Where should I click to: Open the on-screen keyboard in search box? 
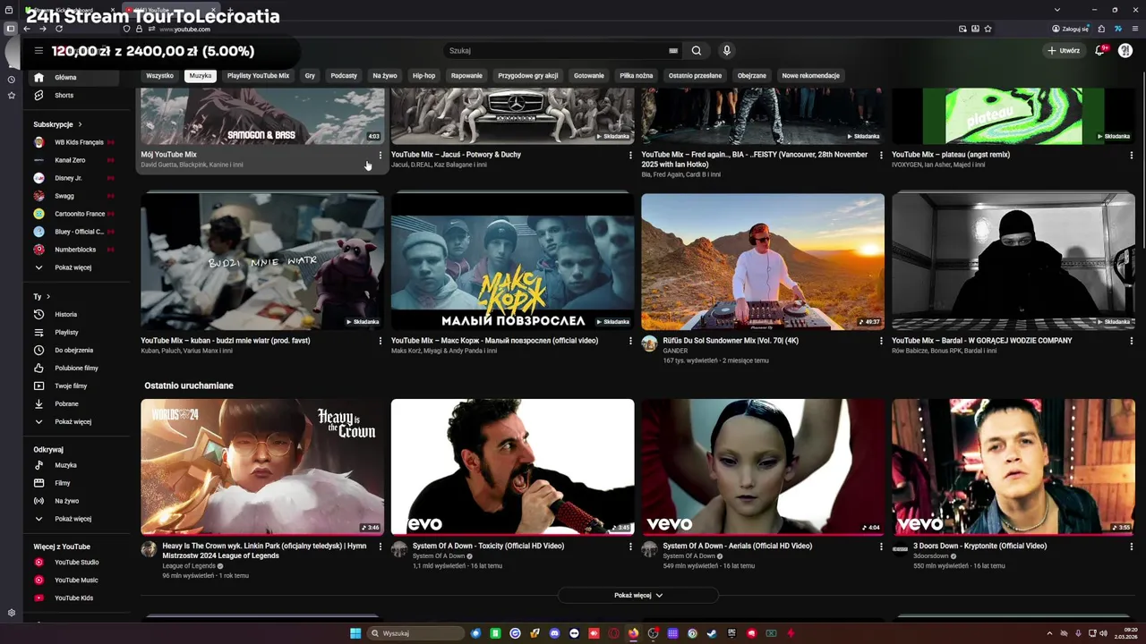click(673, 51)
